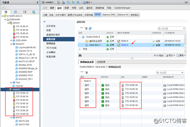Click the third toolbar icon next to vSAN03

[x=68, y=2]
